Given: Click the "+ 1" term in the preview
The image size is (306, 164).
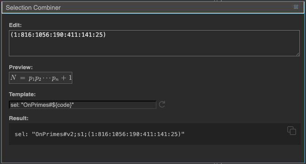Looking at the screenshot, I should (x=67, y=78).
